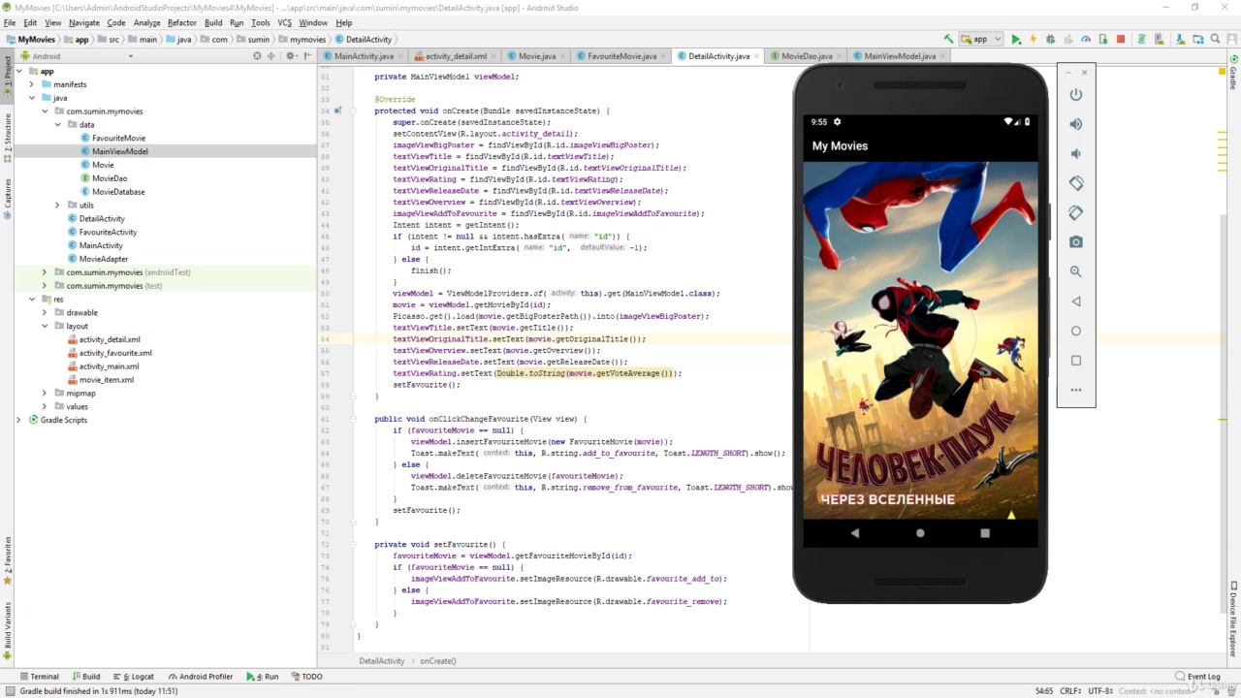Switch to the MovieDao.java tab
The width and height of the screenshot is (1241, 698).
807,56
